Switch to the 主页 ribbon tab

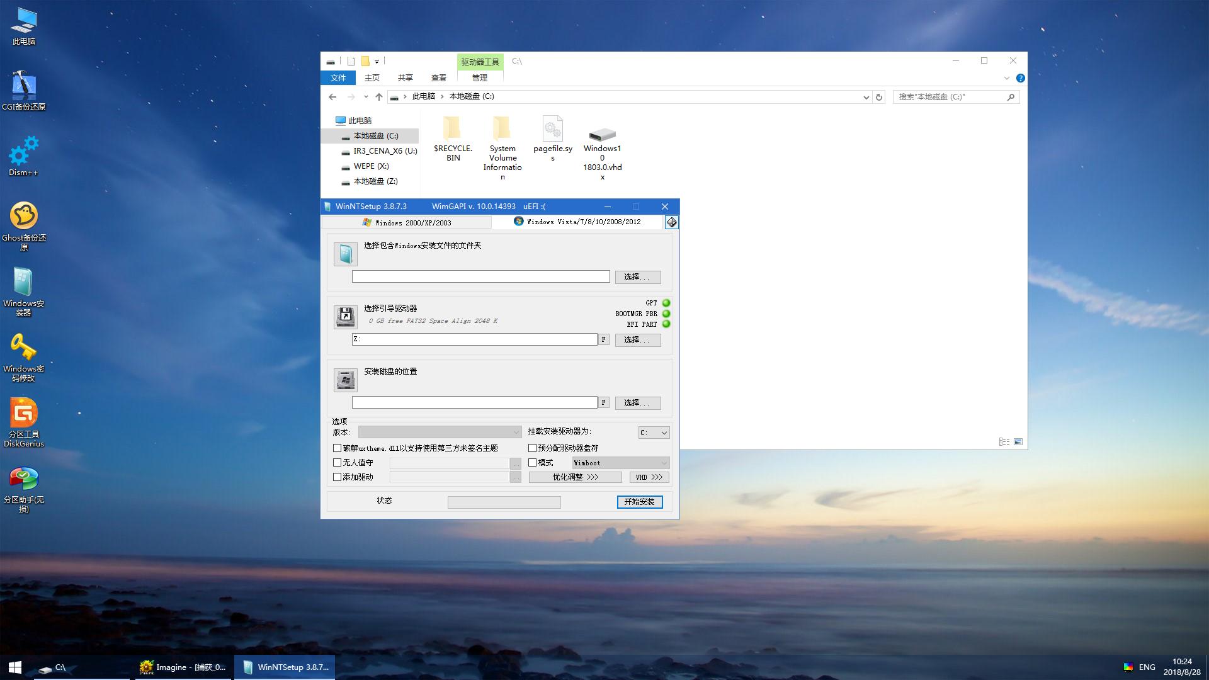372,78
